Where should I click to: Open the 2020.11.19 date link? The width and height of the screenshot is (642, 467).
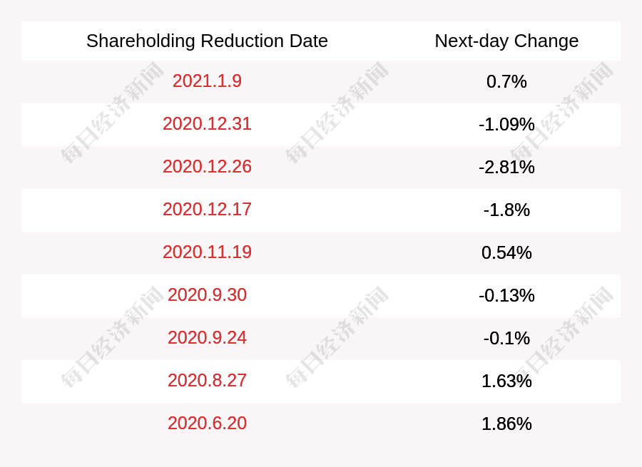click(207, 252)
